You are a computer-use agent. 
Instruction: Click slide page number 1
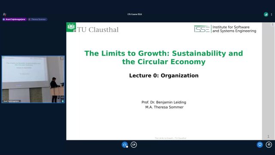pos(268,136)
